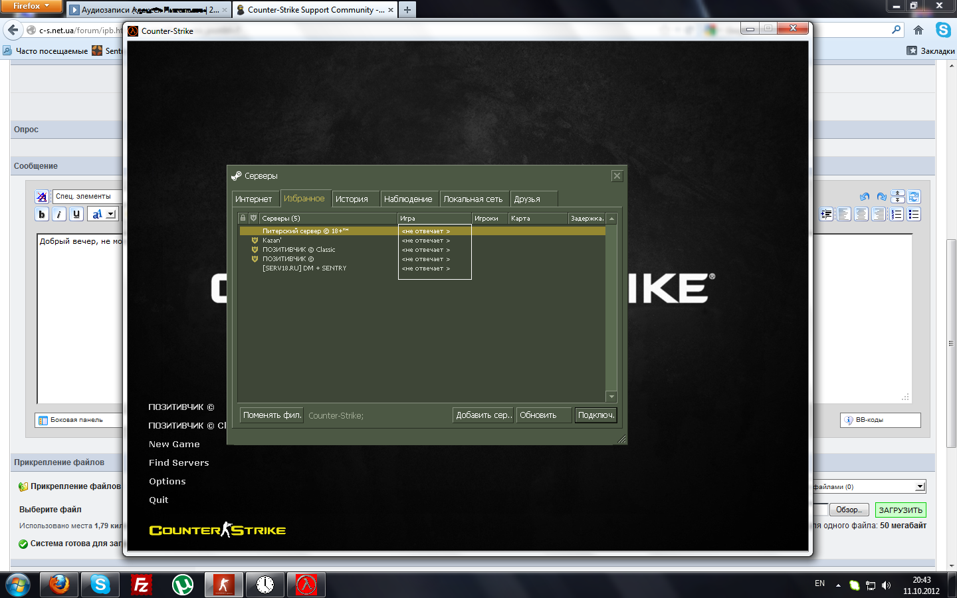Open the Локальная сеть tab

tap(474, 199)
